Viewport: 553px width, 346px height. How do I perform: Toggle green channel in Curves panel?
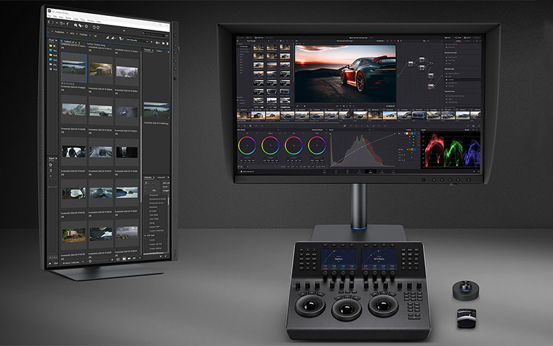(x=412, y=134)
